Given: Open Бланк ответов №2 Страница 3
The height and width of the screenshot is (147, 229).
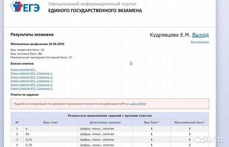Looking at the screenshot, I should 32,81.
